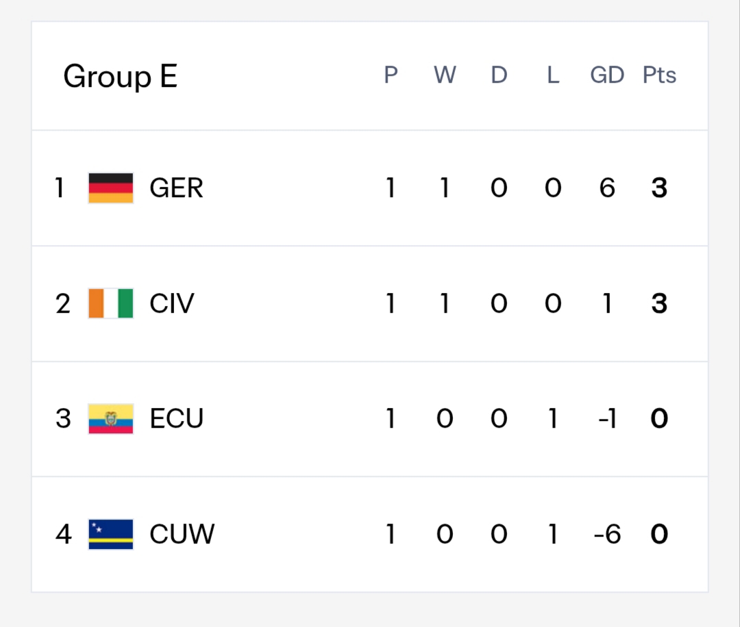The height and width of the screenshot is (627, 740).
Task: Click Ecuador's goal difference value -1
Action: (x=607, y=419)
